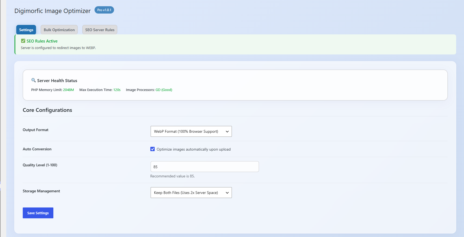Click the Max Execution Time value 120s

[x=117, y=90]
